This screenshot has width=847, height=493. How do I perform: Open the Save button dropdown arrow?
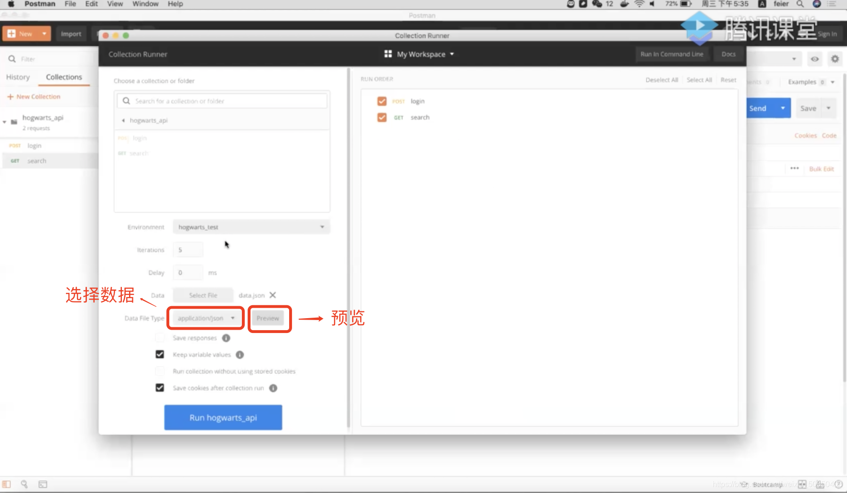coord(828,108)
